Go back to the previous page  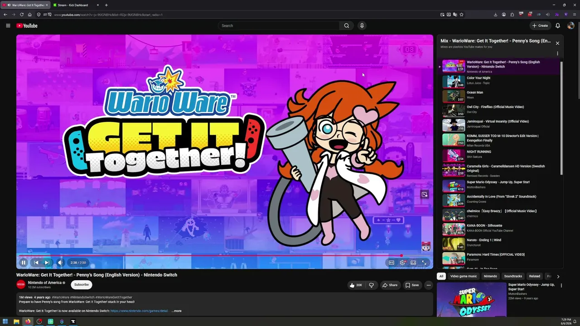coord(5,14)
